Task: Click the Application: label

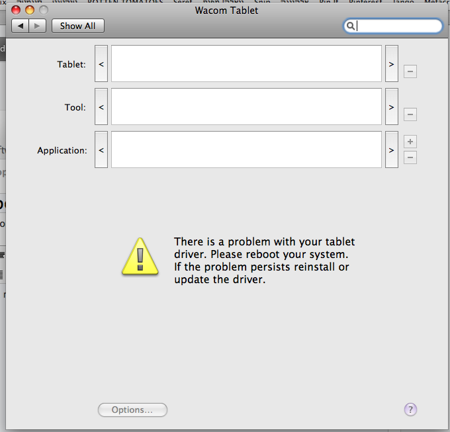Action: 62,151
